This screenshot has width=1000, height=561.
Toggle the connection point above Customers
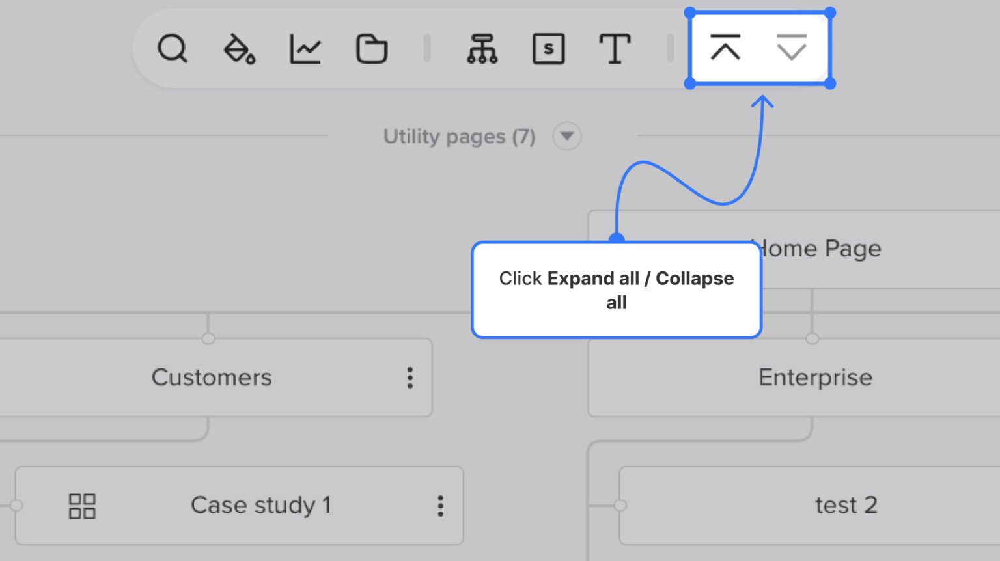coord(208,338)
